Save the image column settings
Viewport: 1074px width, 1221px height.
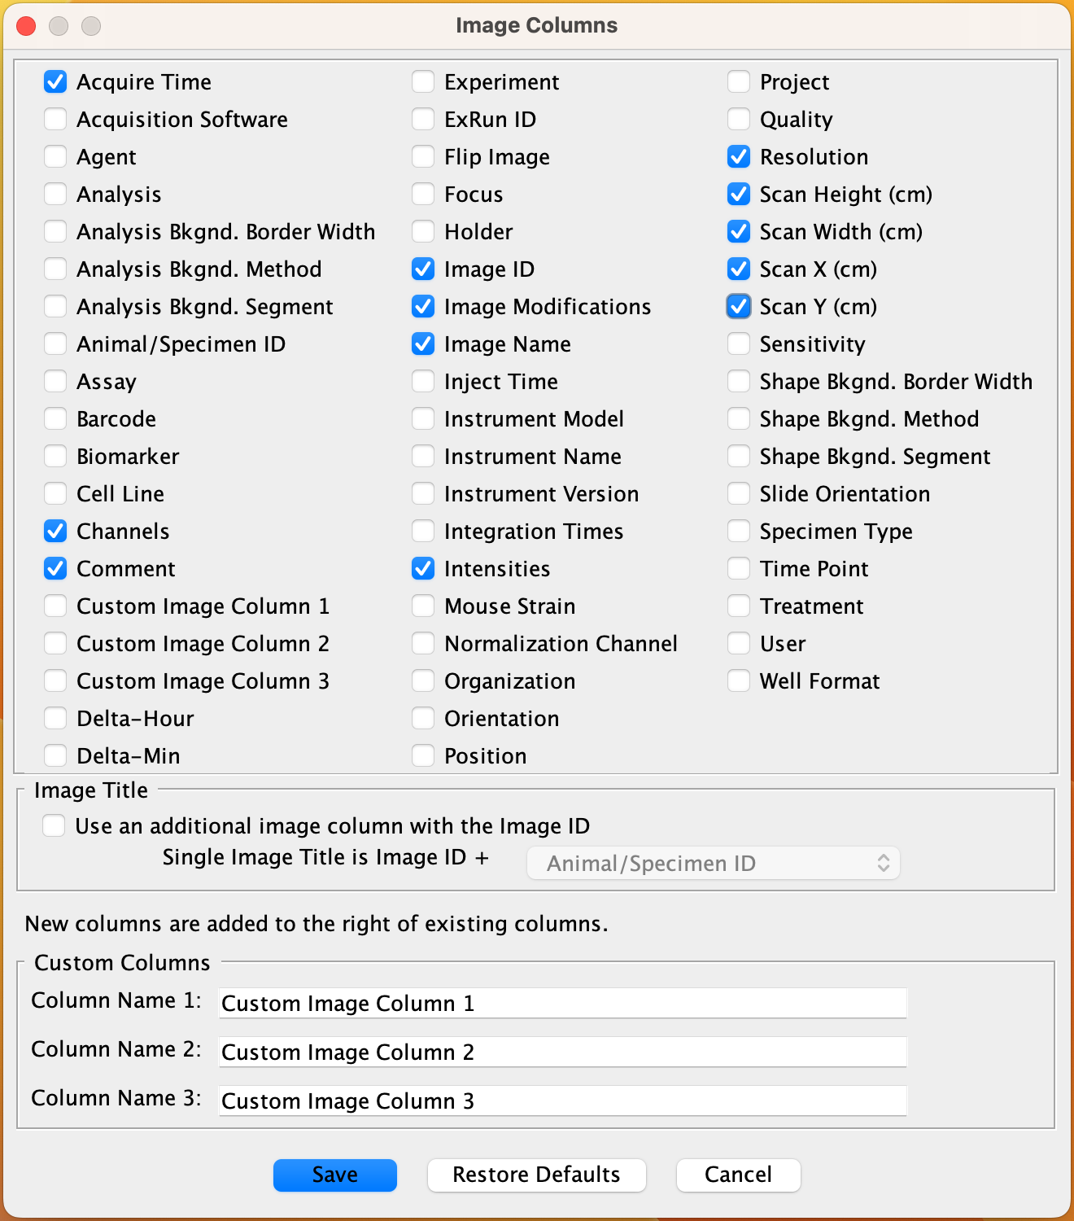pyautogui.click(x=335, y=1175)
